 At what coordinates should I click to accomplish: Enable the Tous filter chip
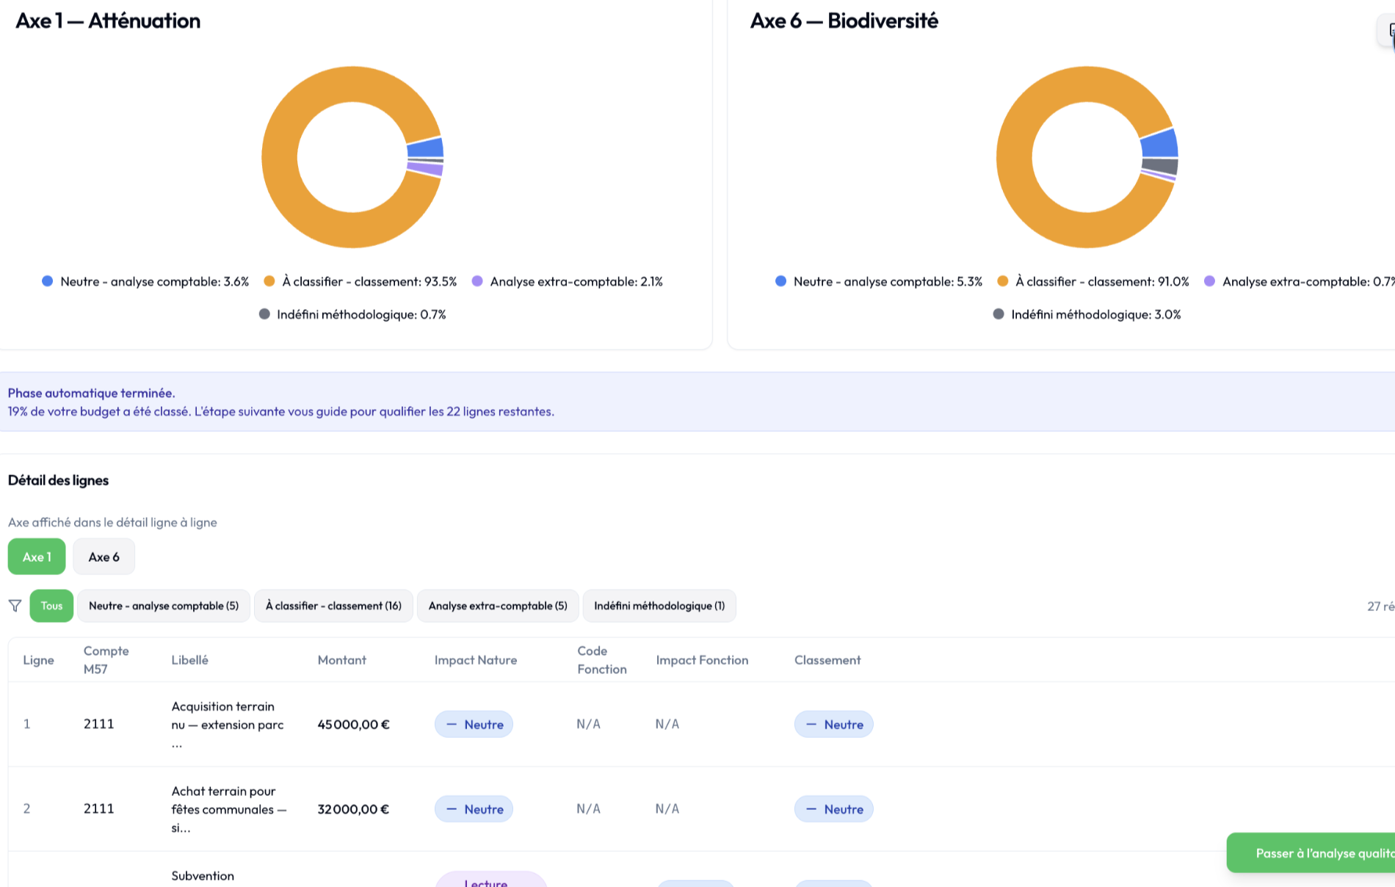click(x=51, y=606)
